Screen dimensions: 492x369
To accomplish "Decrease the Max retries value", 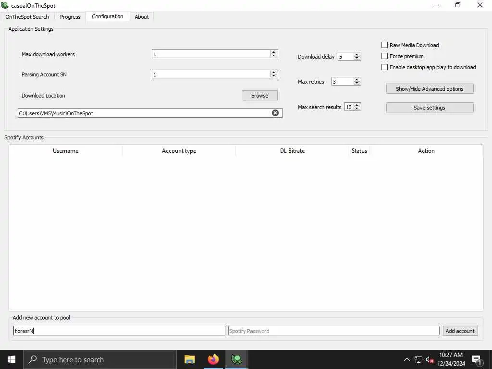I will [357, 83].
